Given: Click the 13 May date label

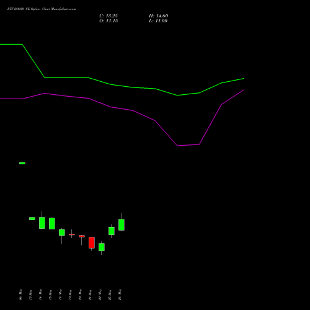Looking at the screenshot, I should (30, 294).
